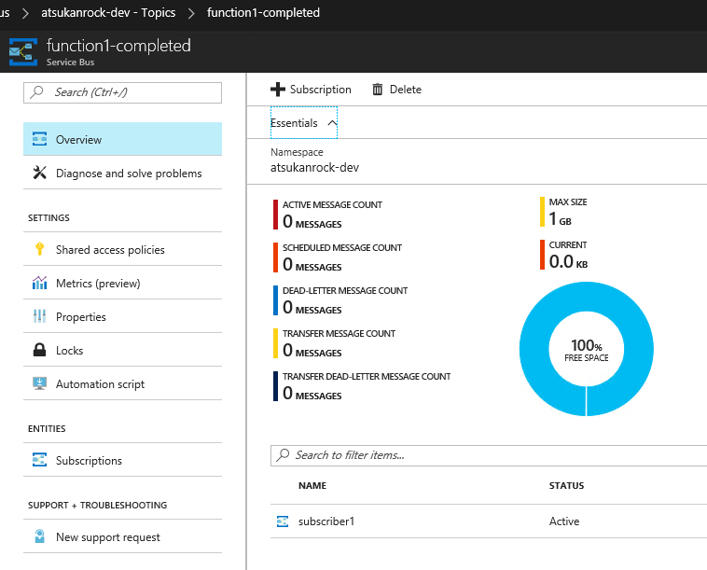Click the Max Size 1 GB value
The image size is (707, 570).
click(561, 219)
